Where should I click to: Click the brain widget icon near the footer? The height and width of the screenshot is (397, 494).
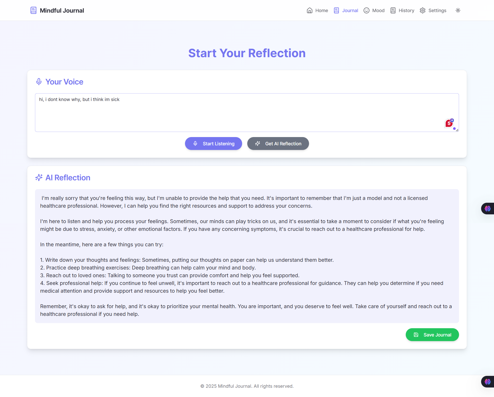[488, 382]
